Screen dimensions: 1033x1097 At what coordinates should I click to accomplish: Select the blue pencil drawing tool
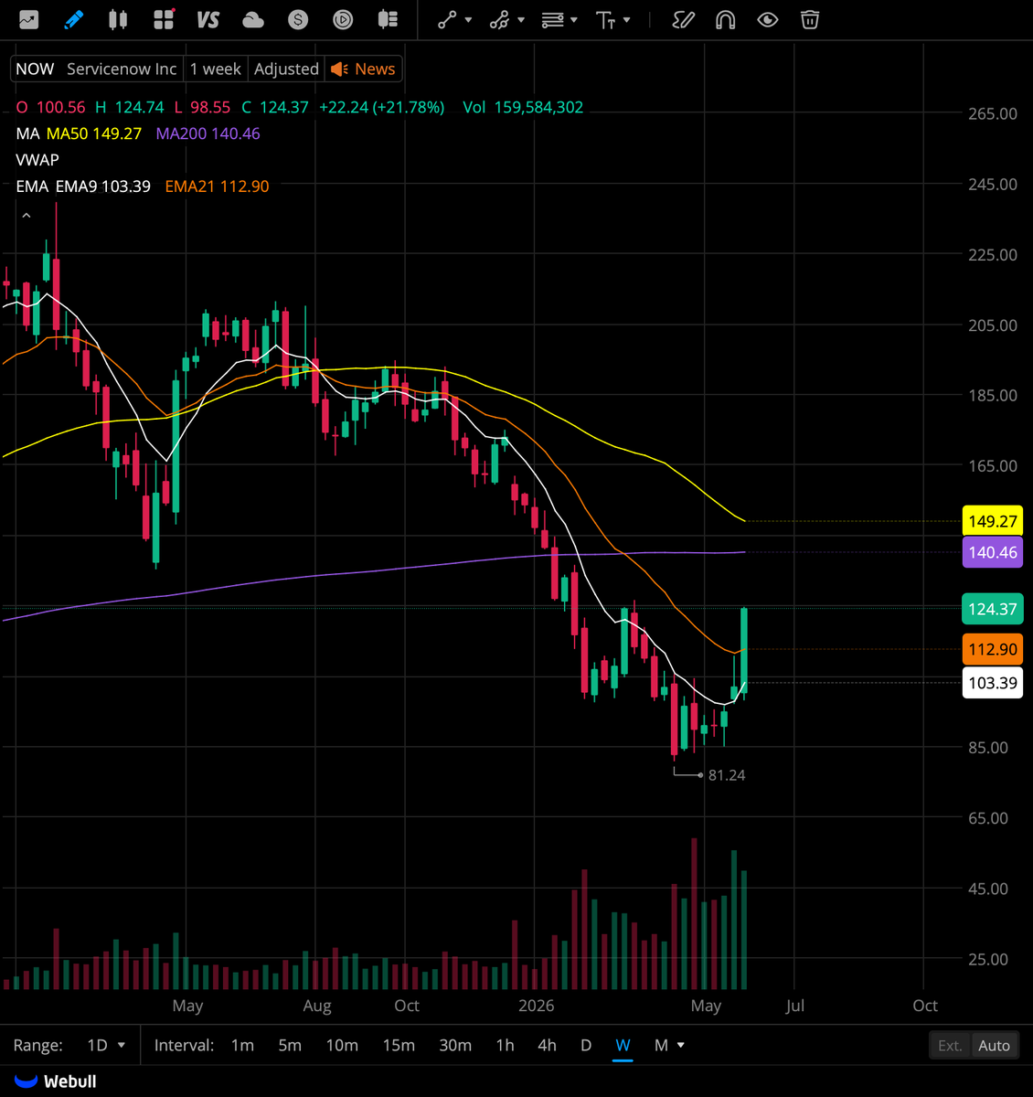pos(74,19)
